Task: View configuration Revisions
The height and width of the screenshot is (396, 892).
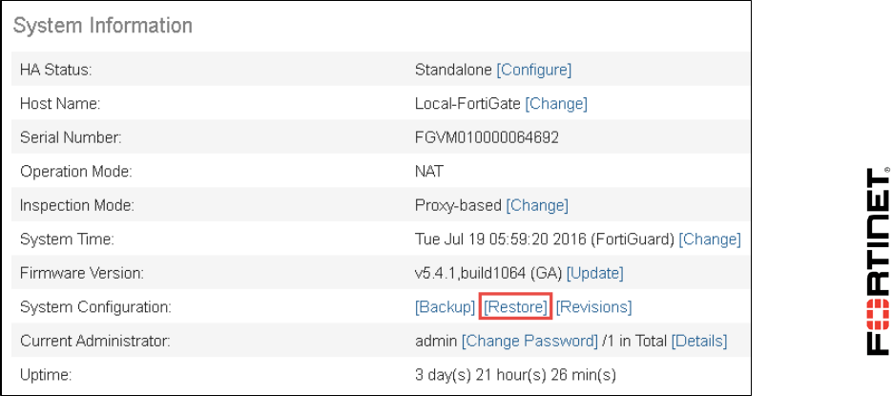Action: 593,307
